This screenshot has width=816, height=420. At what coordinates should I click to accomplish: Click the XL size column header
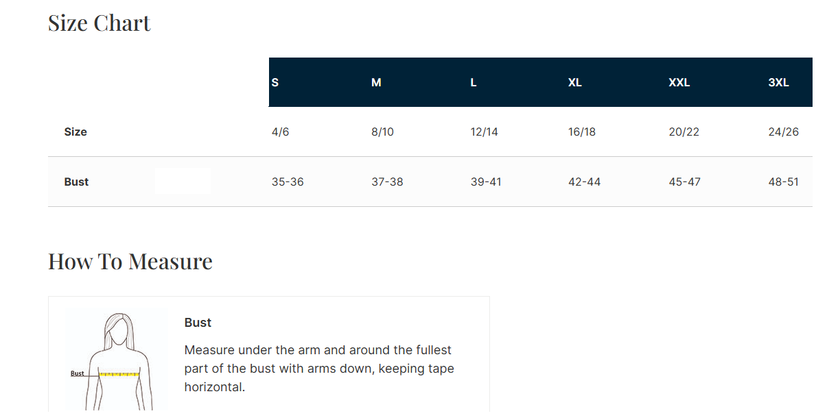[575, 82]
